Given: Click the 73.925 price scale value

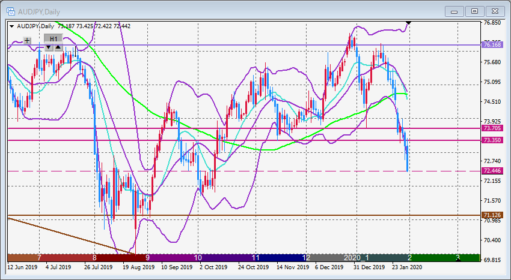Looking at the screenshot, I should [x=492, y=122].
